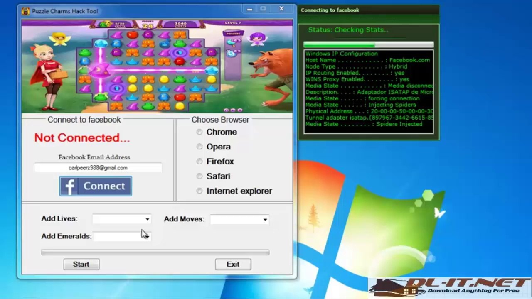Click the 'Media State: Injecting Spiders' log line
The image size is (532, 299).
coord(361,105)
